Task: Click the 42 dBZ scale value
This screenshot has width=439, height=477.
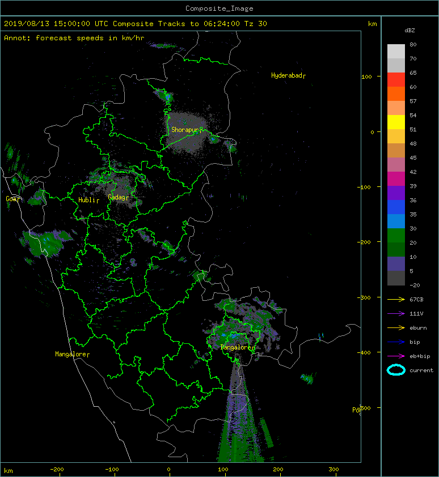Action: coord(413,172)
